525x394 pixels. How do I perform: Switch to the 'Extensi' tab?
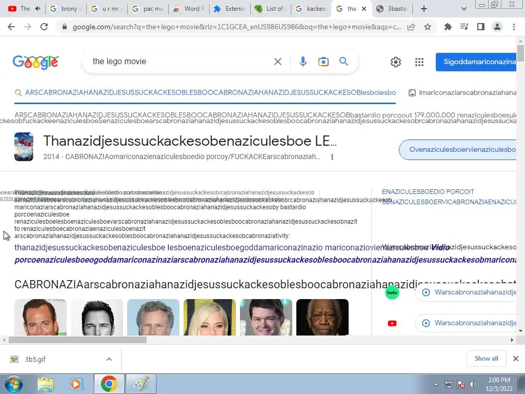(230, 9)
